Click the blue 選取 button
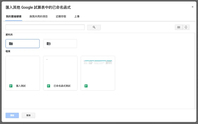The height and width of the screenshot is (124, 198). [x=12, y=115]
